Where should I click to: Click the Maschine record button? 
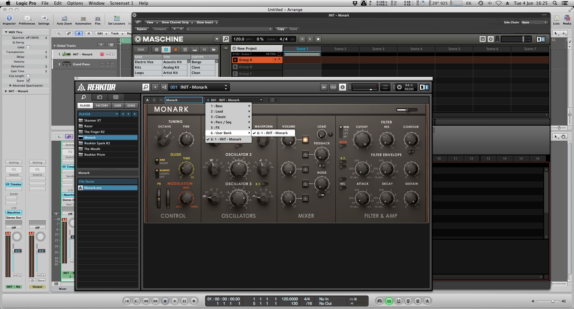click(318, 39)
